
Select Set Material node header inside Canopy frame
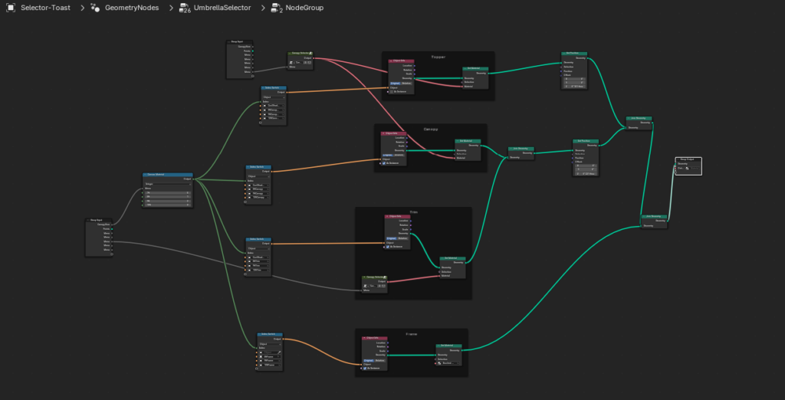468,141
